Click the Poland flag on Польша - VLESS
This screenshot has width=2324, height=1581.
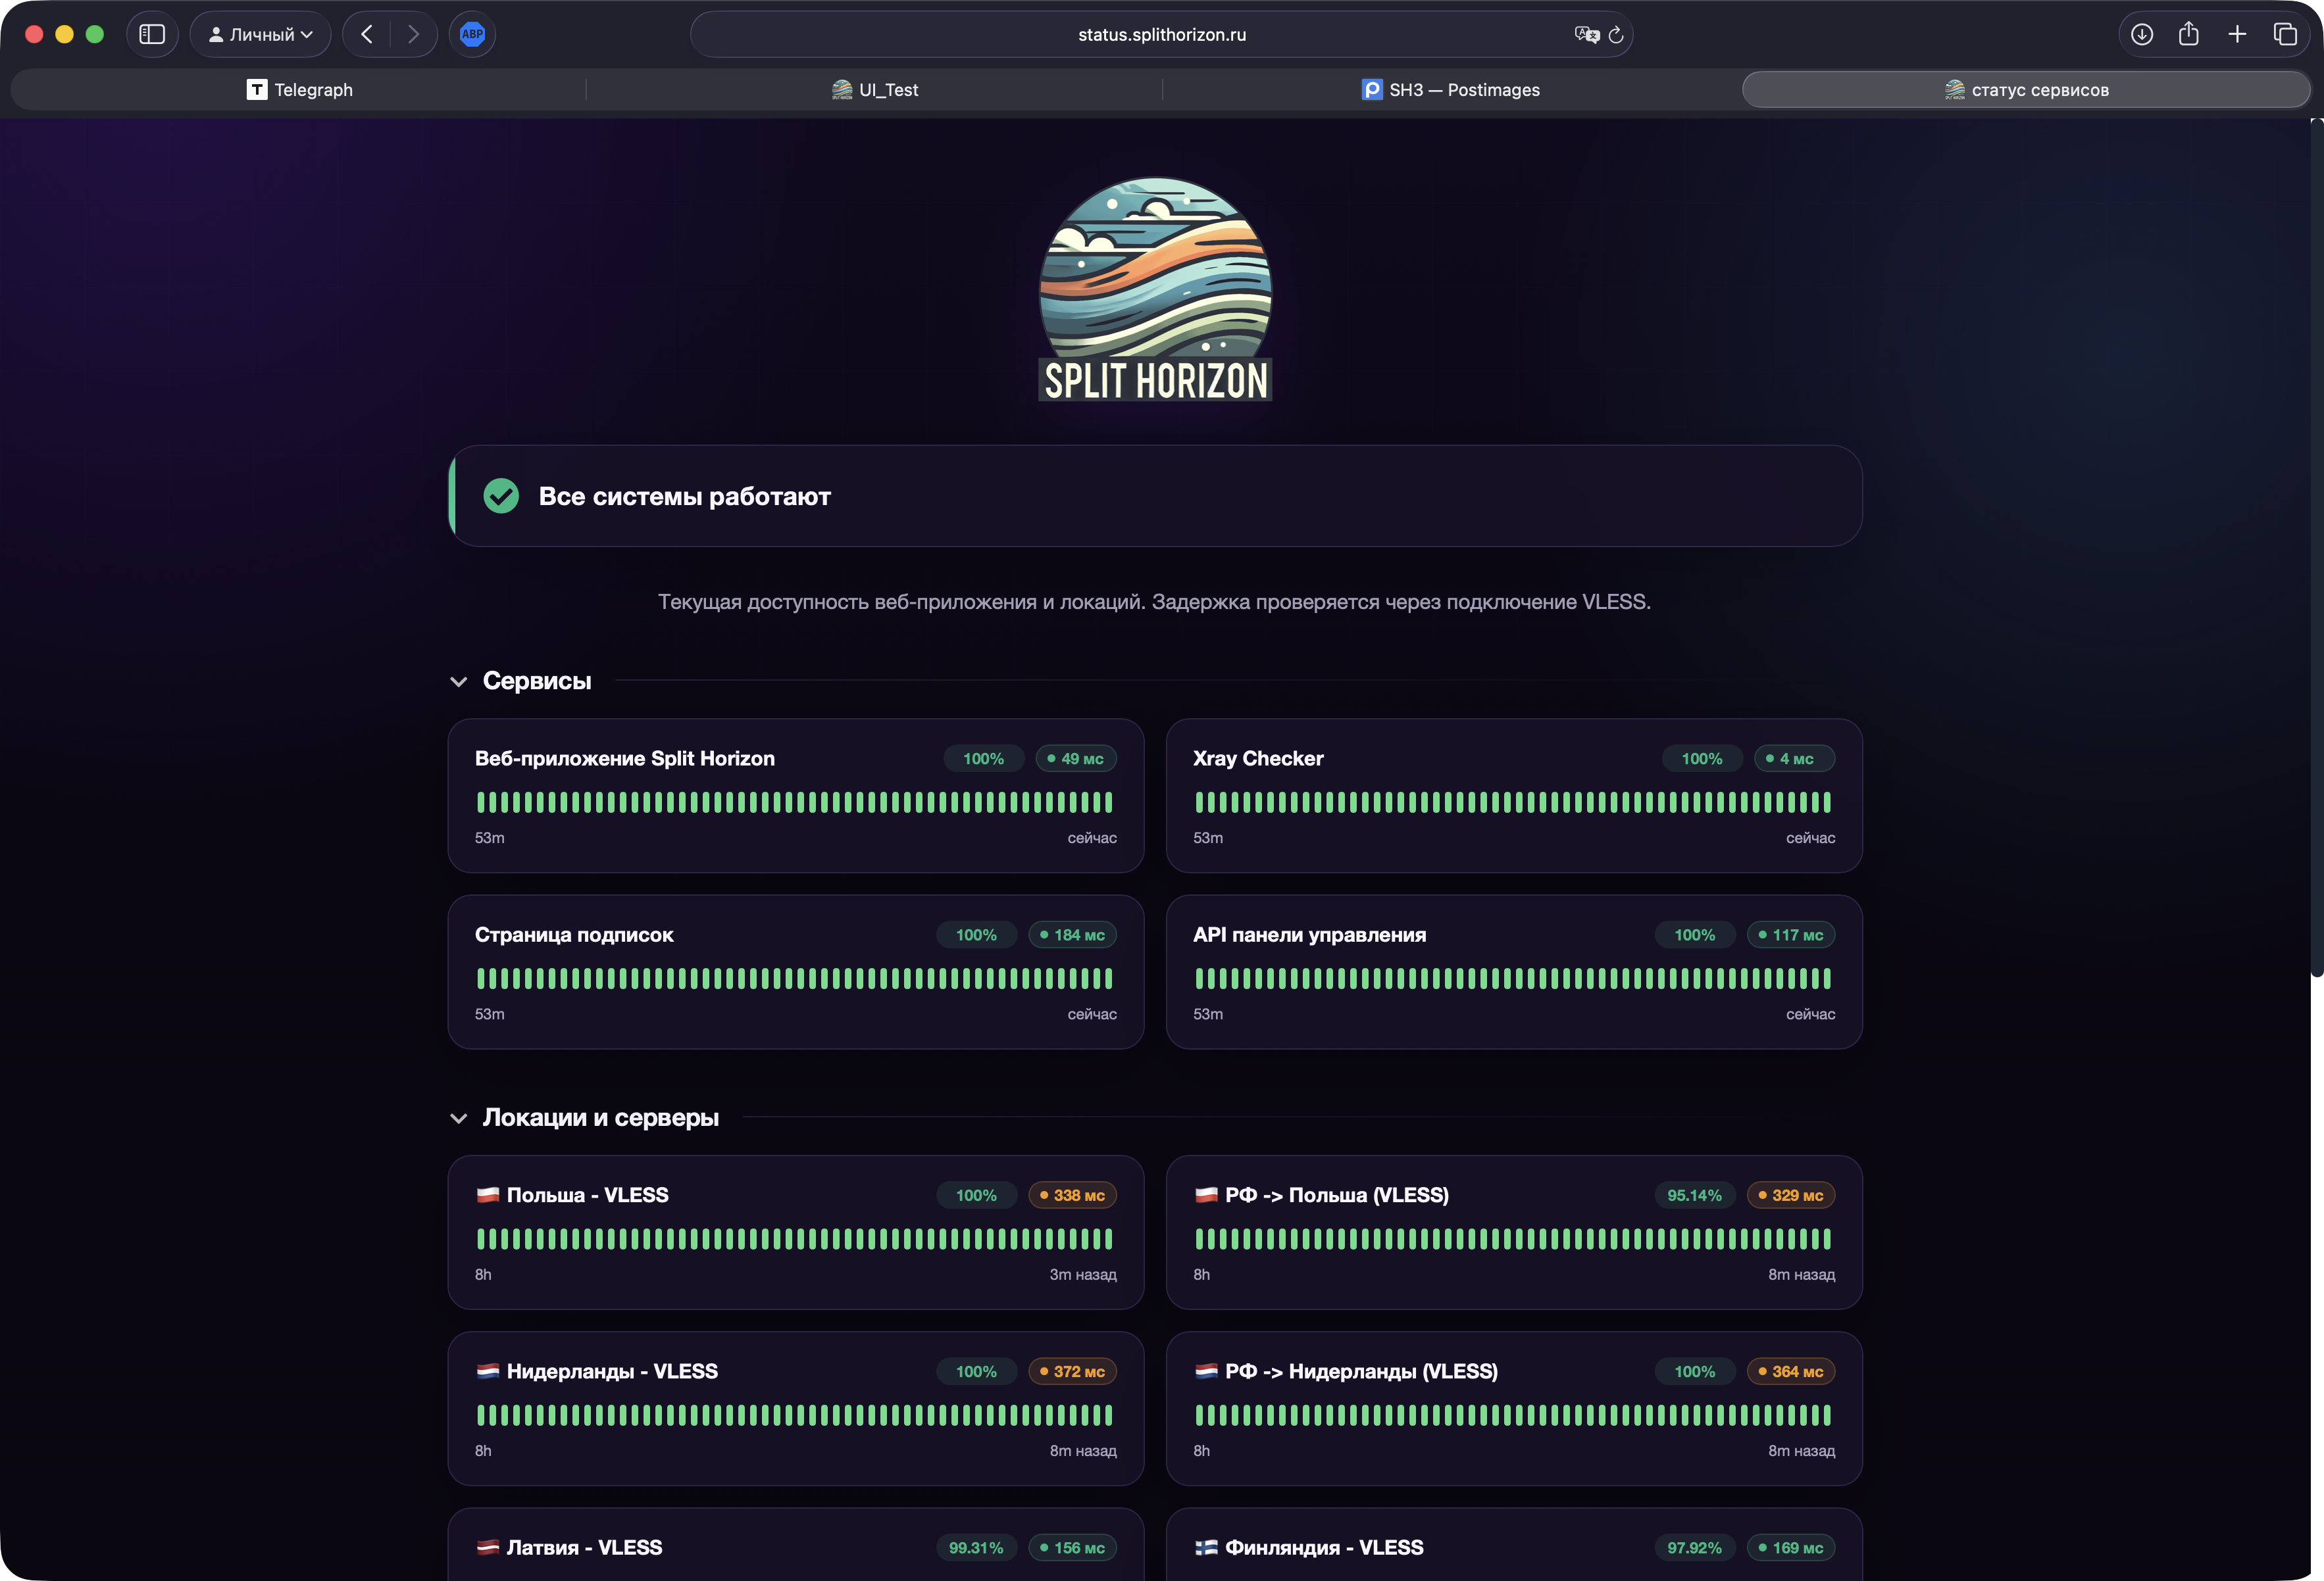click(x=488, y=1195)
